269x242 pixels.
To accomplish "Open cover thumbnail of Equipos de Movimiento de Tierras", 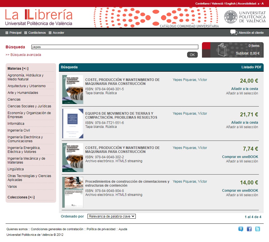I will tap(73, 124).
